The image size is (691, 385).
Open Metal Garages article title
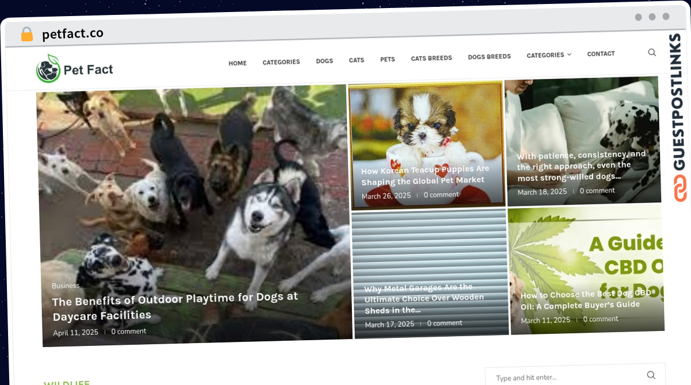424,299
